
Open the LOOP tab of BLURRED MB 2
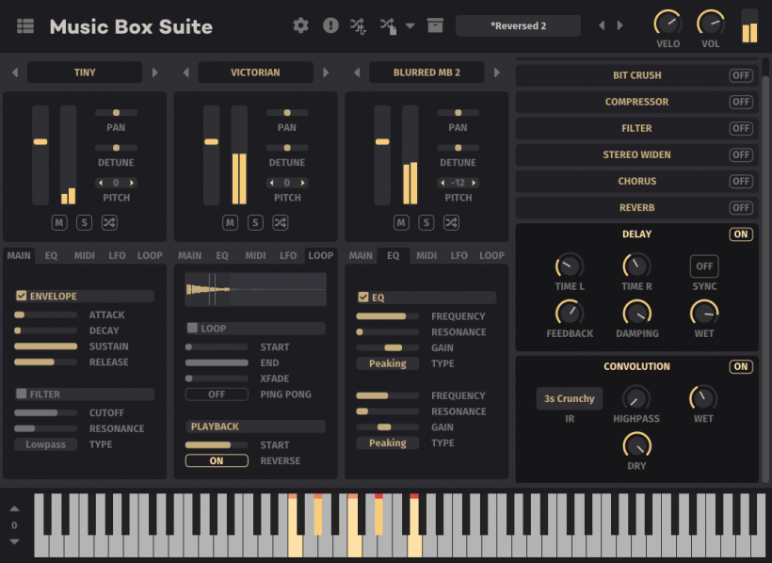491,256
